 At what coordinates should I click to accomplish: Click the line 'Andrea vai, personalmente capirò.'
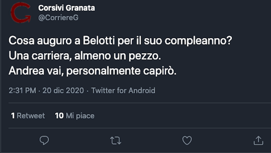(92, 72)
